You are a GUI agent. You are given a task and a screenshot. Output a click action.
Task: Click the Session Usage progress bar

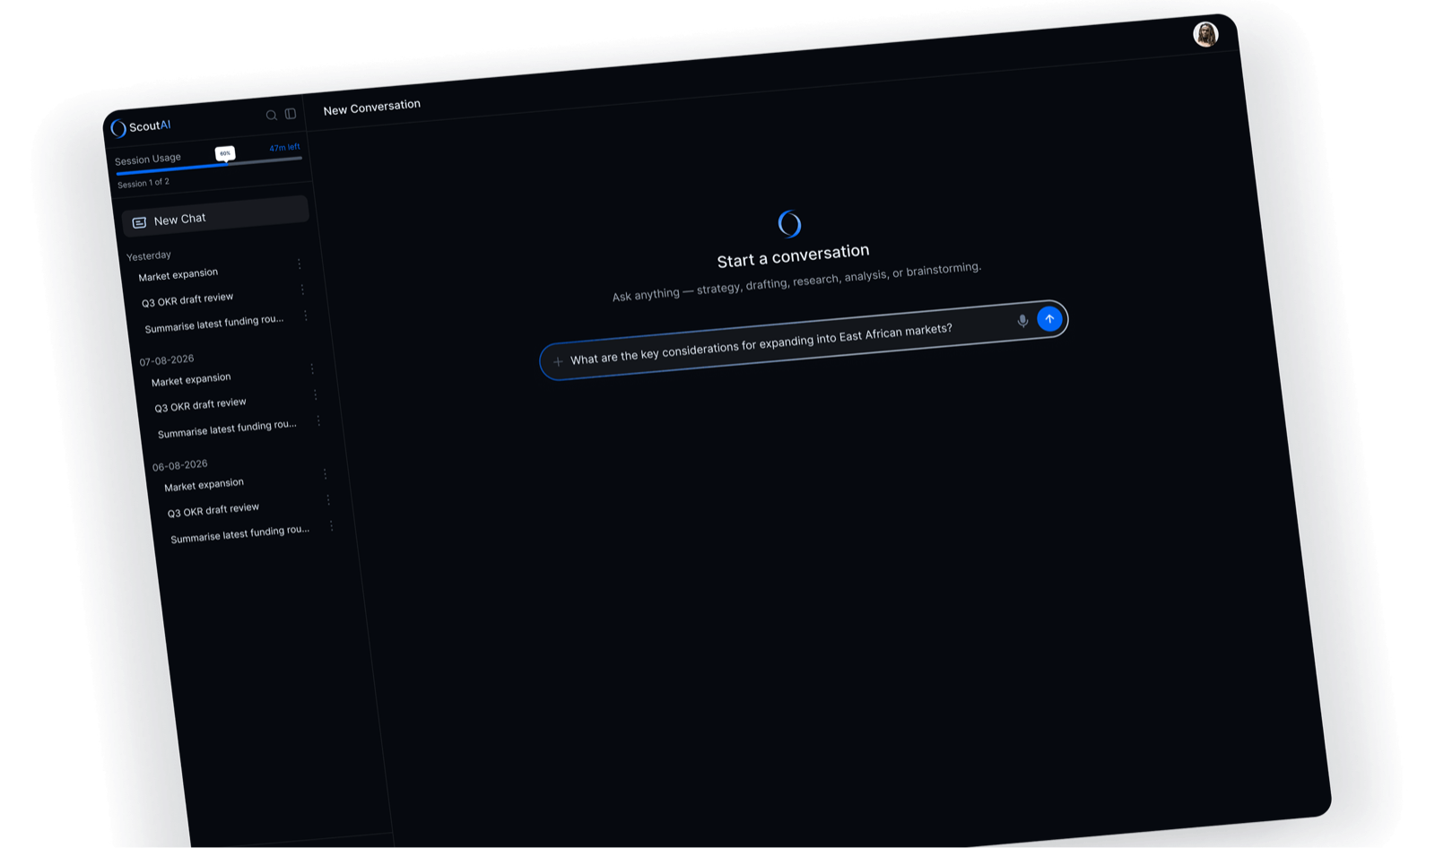coord(209,165)
